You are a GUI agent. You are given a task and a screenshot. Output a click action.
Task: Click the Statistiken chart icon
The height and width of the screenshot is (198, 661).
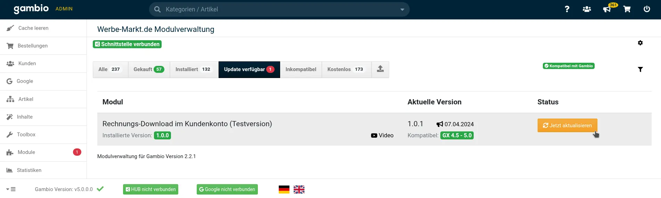click(x=9, y=170)
